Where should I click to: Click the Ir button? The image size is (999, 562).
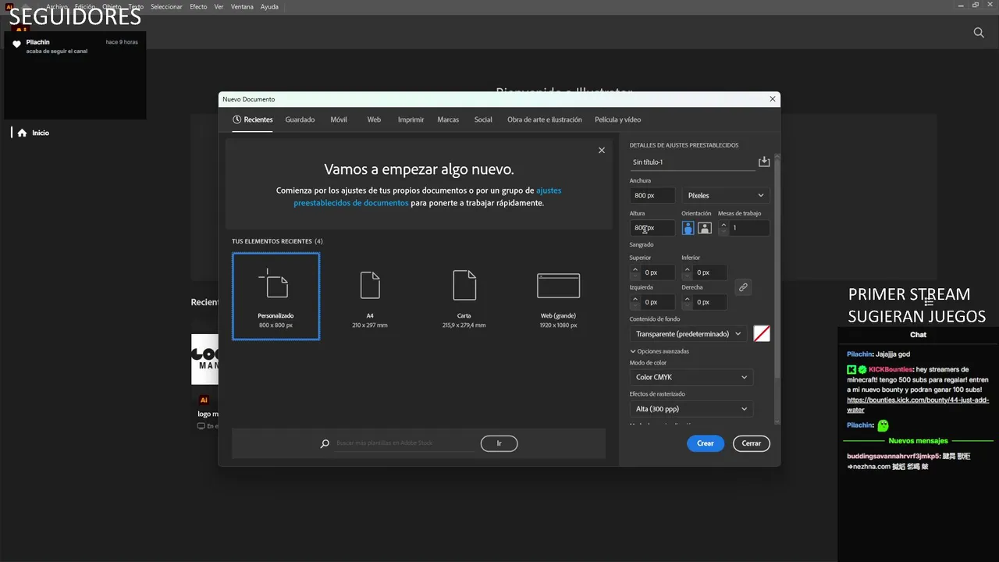(x=499, y=443)
